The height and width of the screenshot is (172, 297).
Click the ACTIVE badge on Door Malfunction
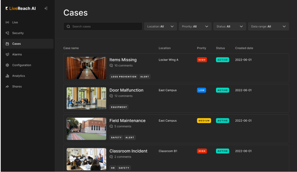tap(222, 90)
